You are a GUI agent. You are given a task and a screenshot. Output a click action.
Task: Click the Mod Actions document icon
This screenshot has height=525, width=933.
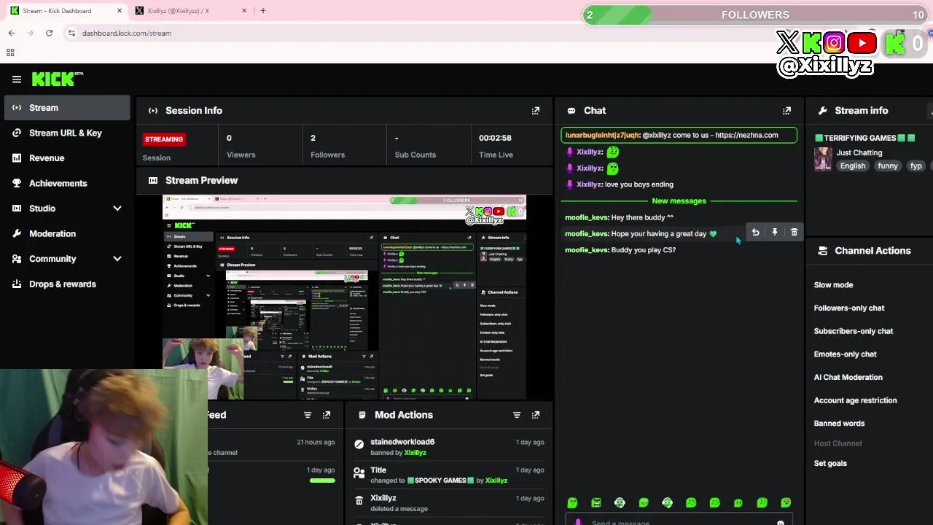(x=362, y=415)
